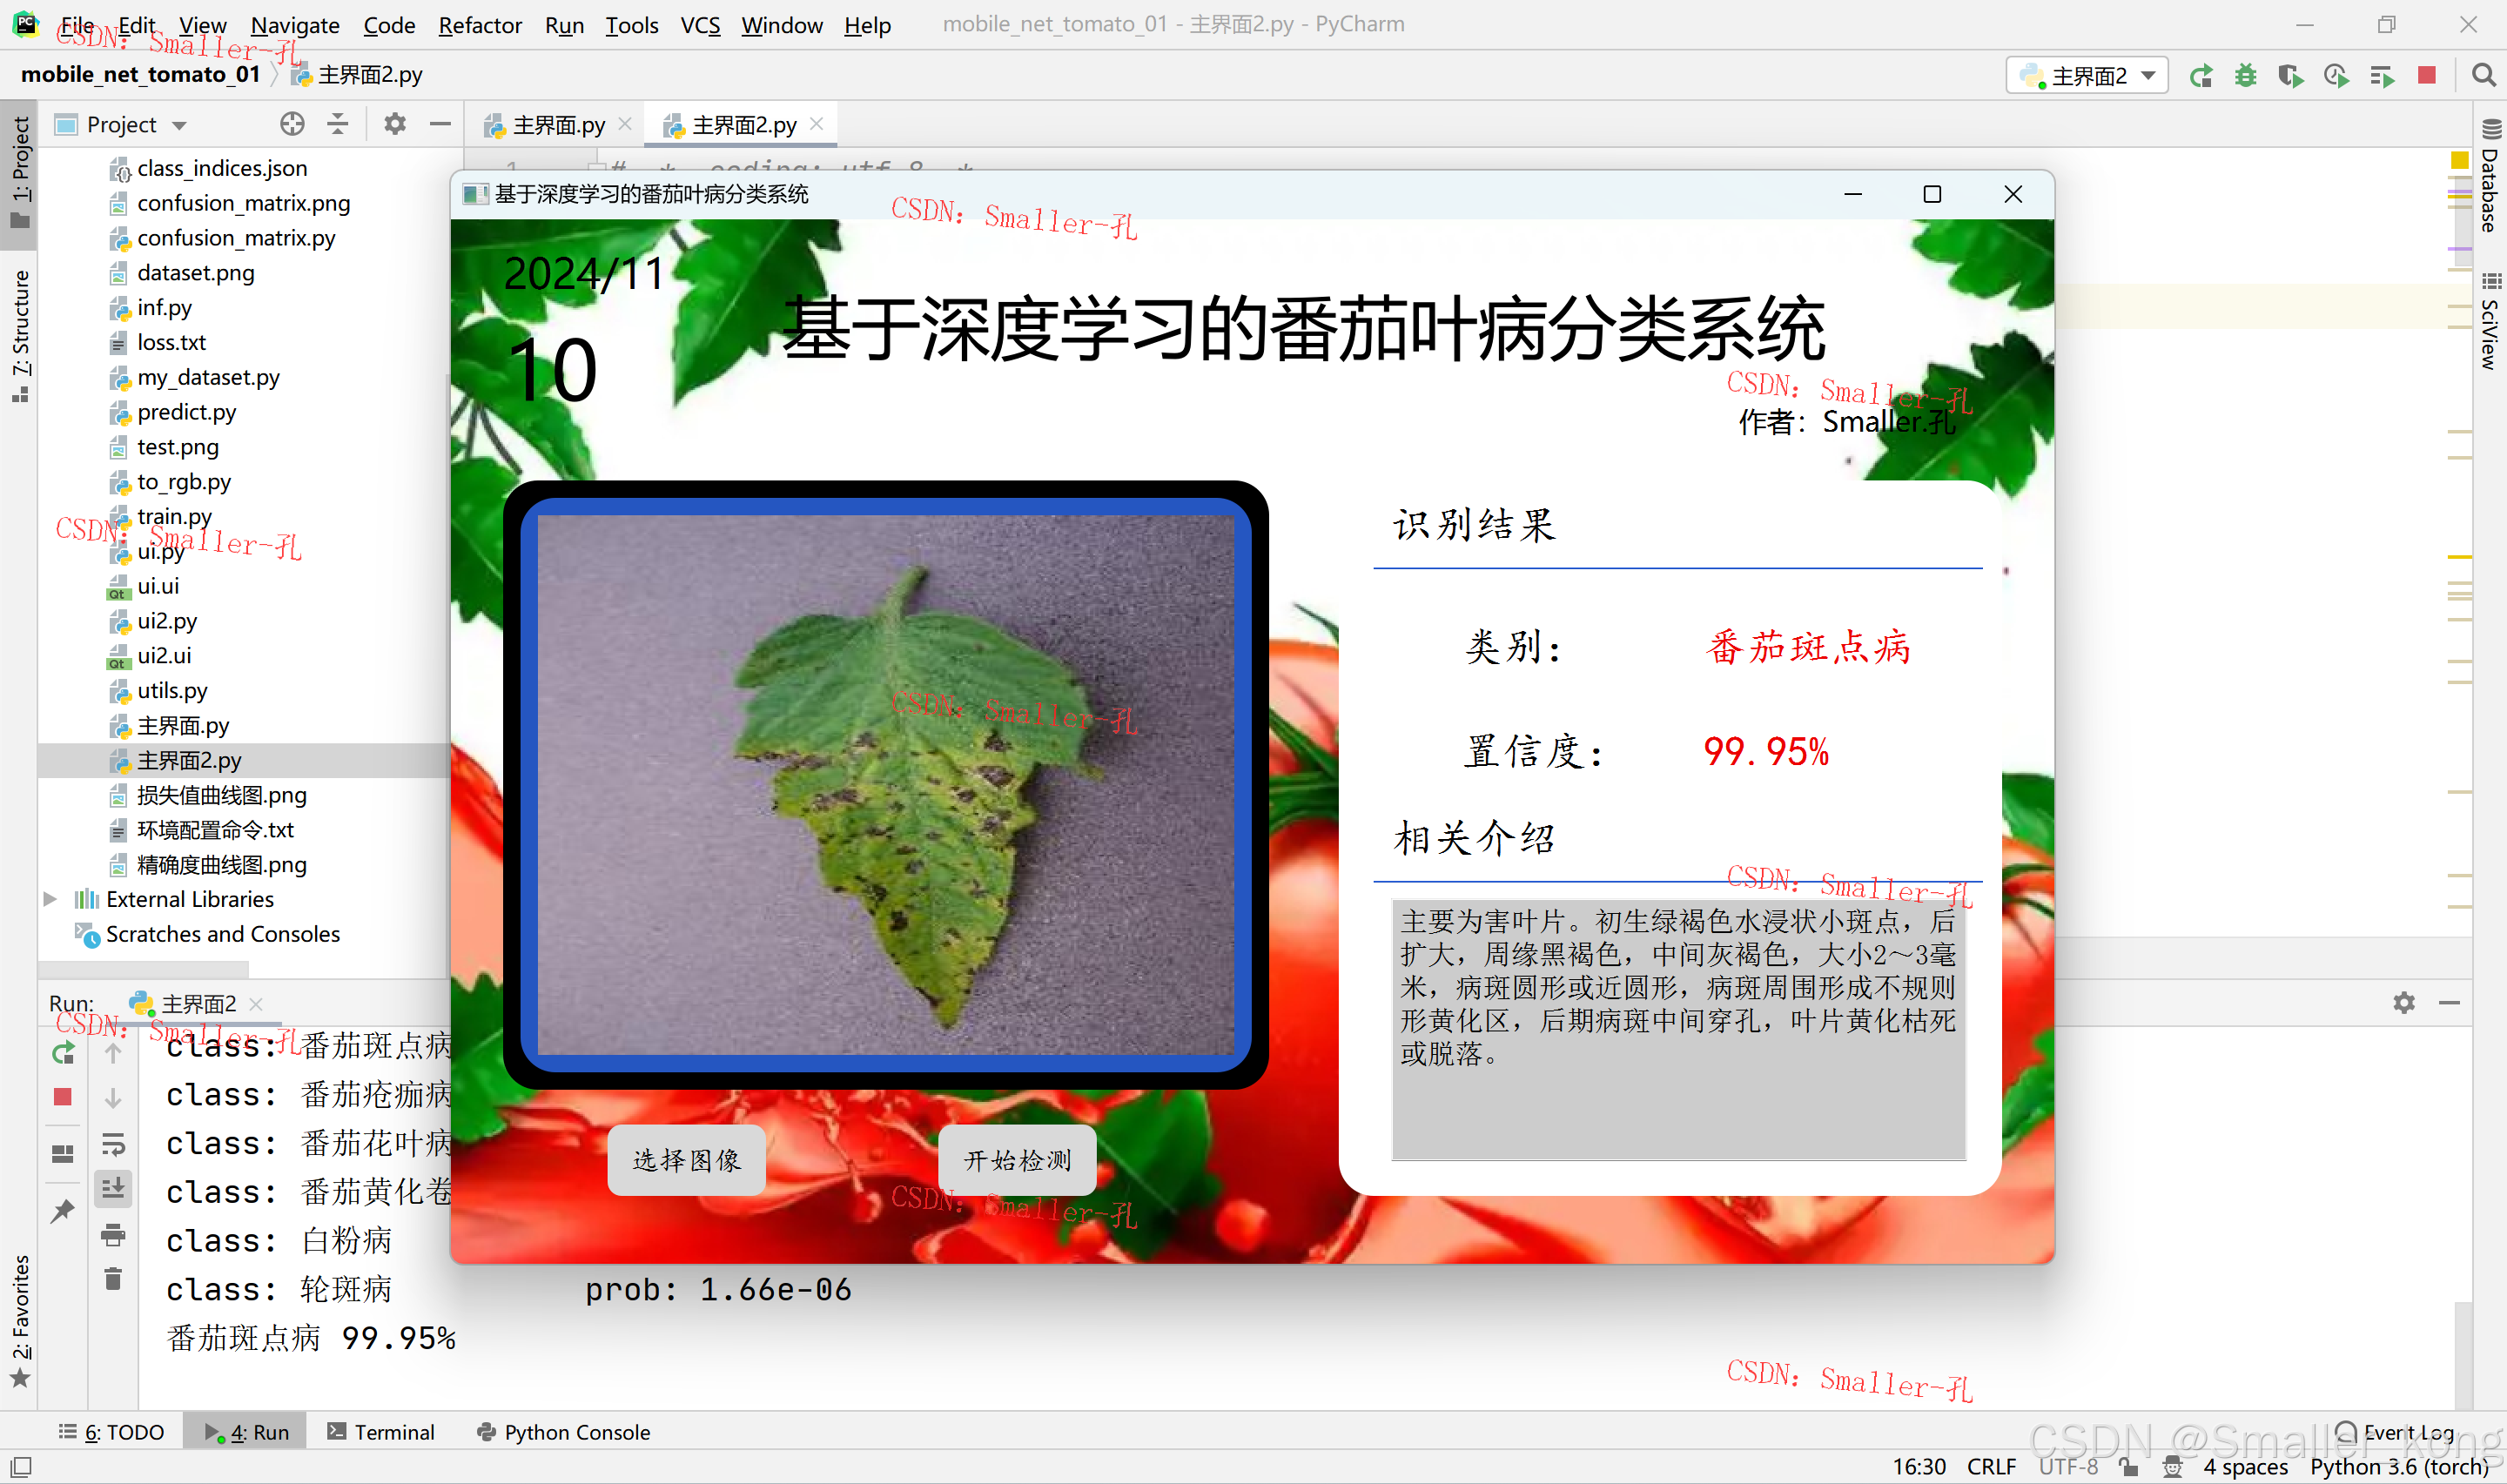Open the Project view dropdown arrow

pos(180,126)
